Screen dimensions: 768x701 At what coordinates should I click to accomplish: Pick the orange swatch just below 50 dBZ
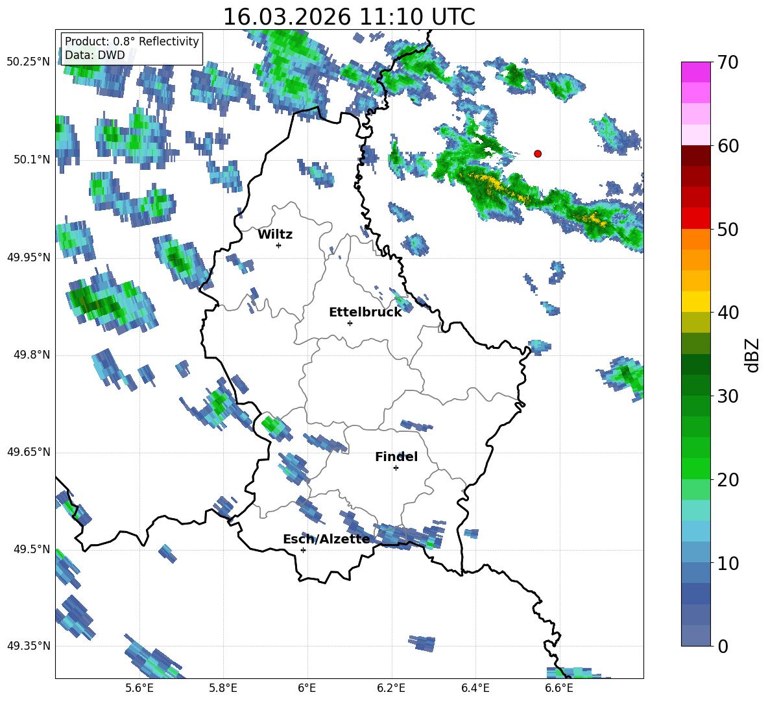click(x=695, y=239)
